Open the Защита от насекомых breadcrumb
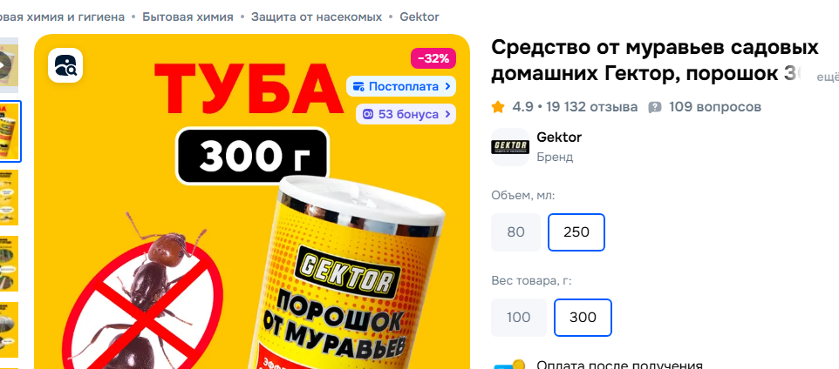Viewport: 839px width, 369px height. tap(317, 17)
